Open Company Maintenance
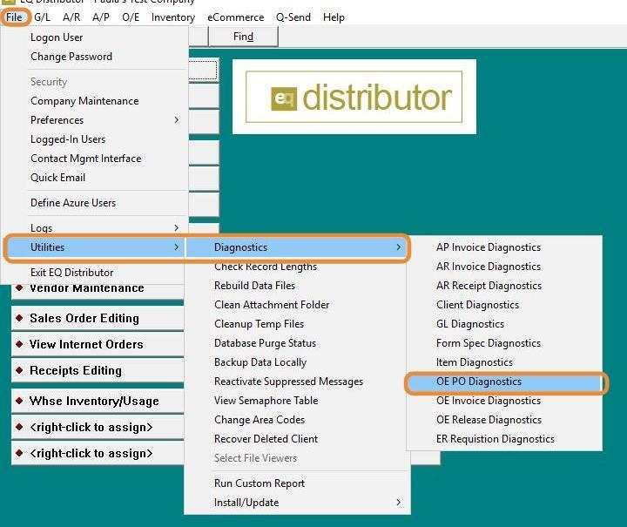Viewport: 627px width, 527px height. 95,101
